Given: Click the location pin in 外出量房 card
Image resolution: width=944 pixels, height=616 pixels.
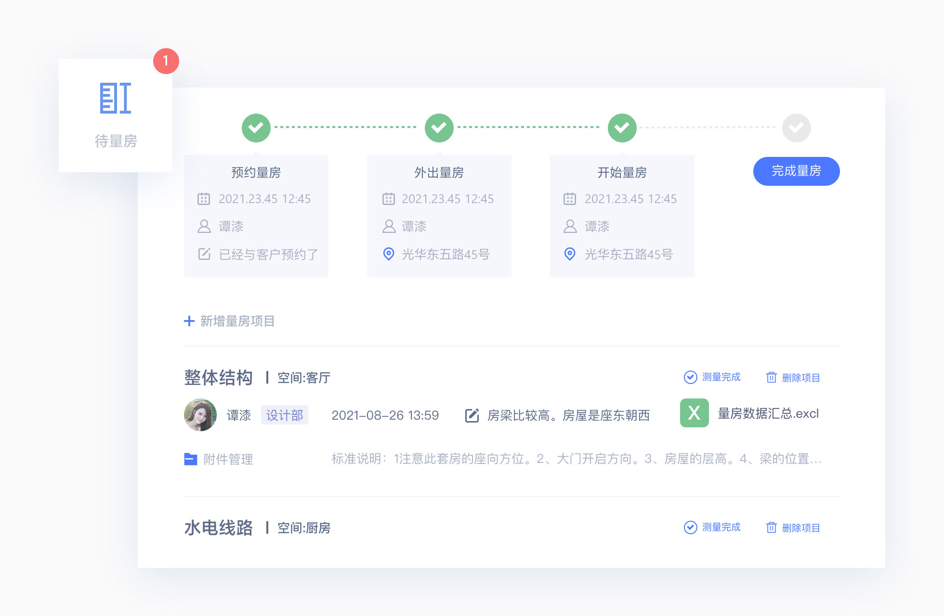Looking at the screenshot, I should click(389, 254).
